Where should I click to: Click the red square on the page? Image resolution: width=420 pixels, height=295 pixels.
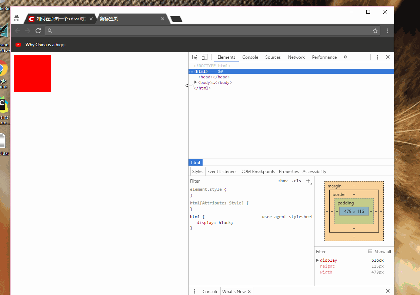[32, 74]
